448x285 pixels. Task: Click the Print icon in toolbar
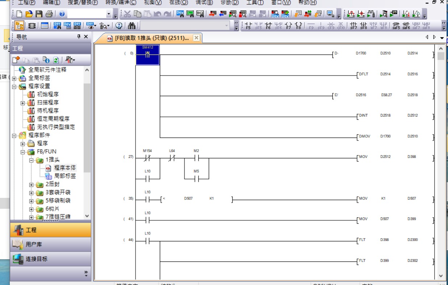coord(49,14)
